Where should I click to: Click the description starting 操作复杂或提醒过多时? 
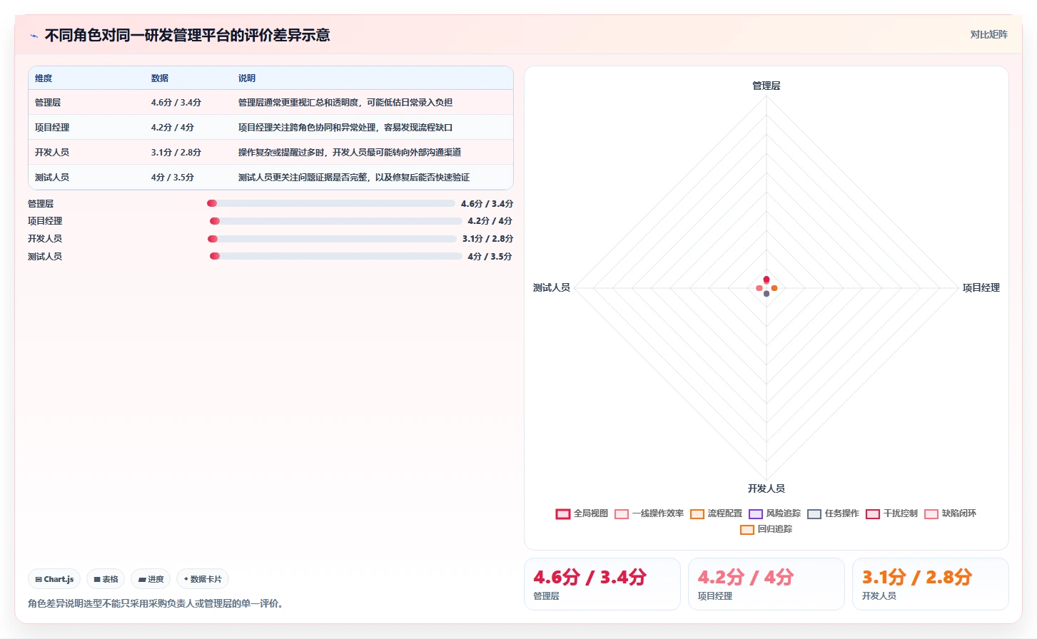click(x=350, y=153)
